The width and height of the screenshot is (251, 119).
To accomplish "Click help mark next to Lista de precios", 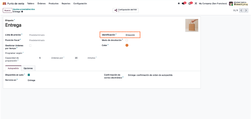I will [22, 34].
